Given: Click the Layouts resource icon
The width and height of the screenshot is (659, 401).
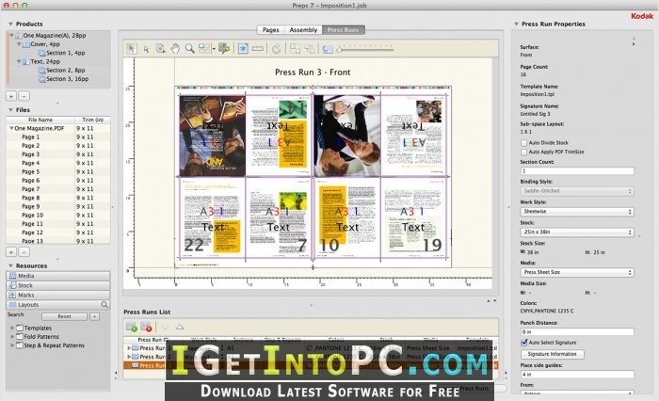Looking at the screenshot, I should tap(12, 304).
